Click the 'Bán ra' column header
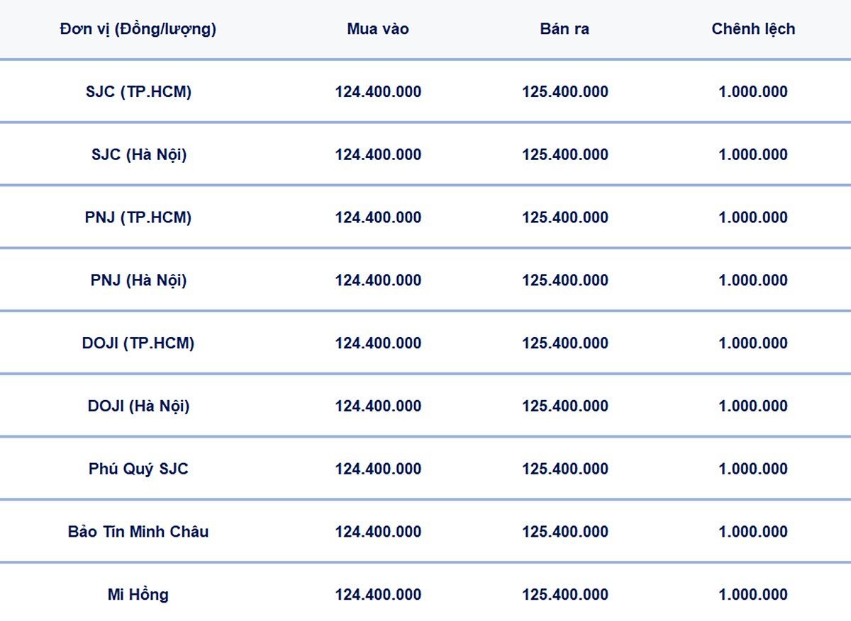The width and height of the screenshot is (851, 621). 564,29
